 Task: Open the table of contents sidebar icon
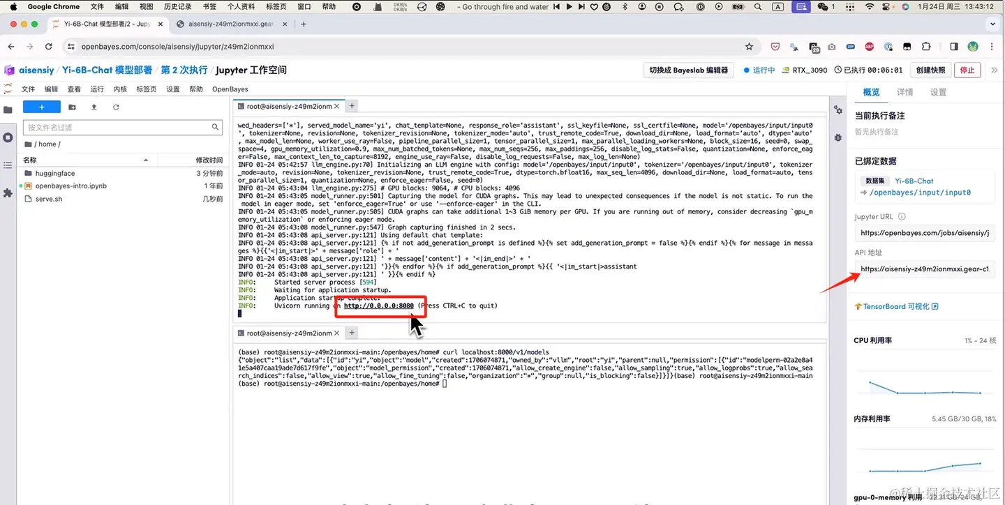pyautogui.click(x=8, y=165)
